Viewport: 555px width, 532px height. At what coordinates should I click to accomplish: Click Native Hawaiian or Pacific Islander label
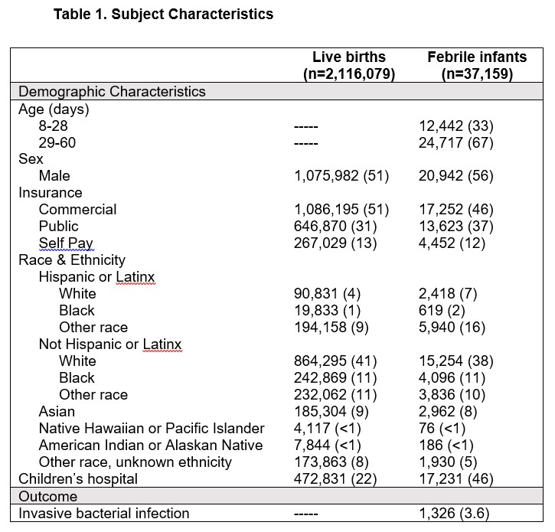152,429
